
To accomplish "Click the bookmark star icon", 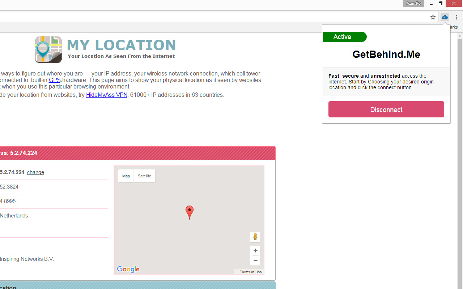I will 433,17.
